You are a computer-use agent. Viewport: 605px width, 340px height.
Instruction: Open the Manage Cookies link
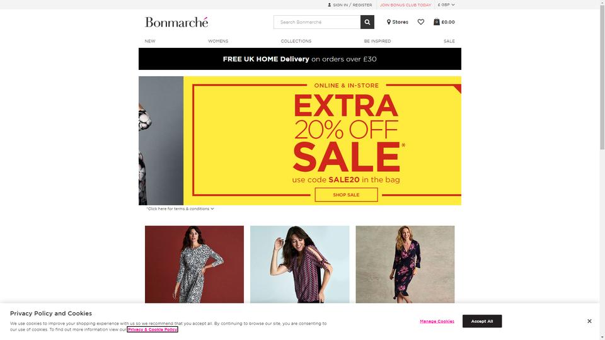point(437,321)
